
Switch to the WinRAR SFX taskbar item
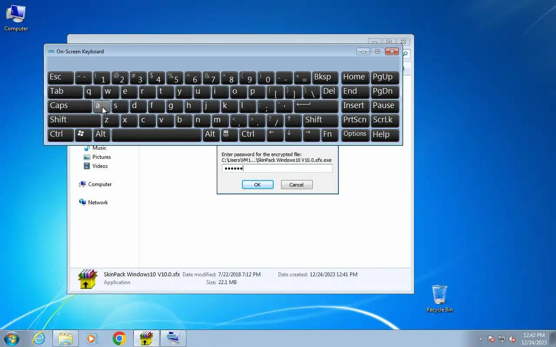click(x=146, y=338)
